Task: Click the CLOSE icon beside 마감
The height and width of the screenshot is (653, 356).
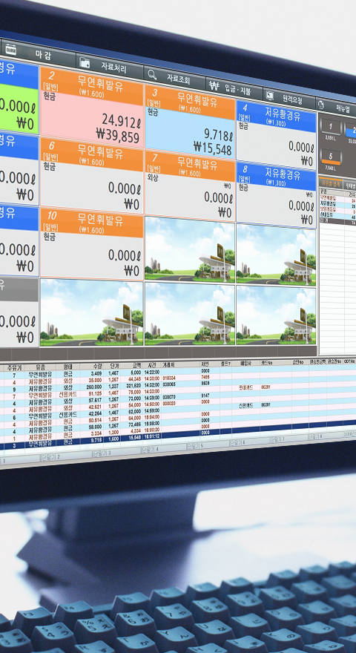Action: (10, 50)
